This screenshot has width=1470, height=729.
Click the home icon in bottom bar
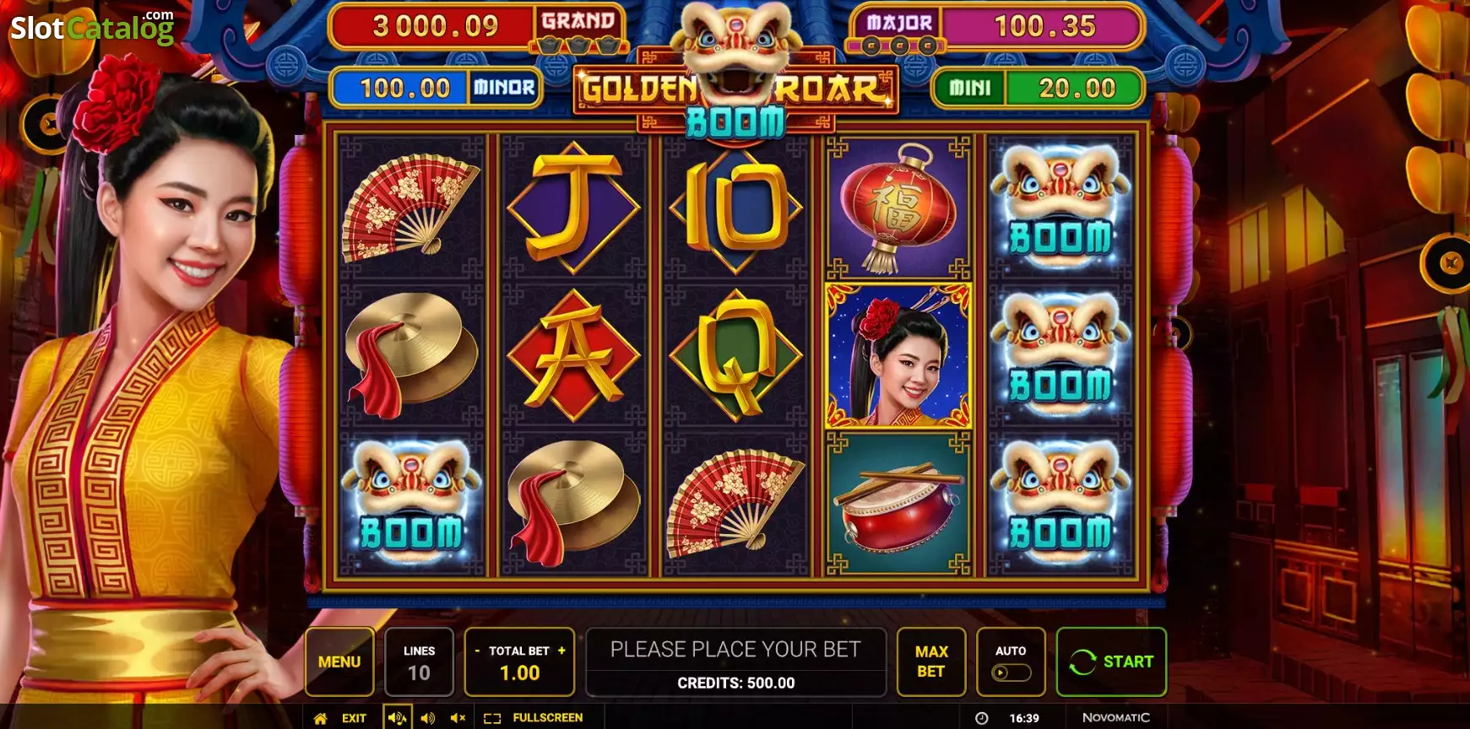(x=320, y=718)
